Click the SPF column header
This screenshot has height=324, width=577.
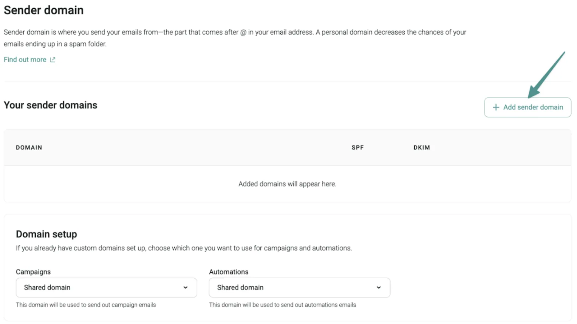pos(357,148)
